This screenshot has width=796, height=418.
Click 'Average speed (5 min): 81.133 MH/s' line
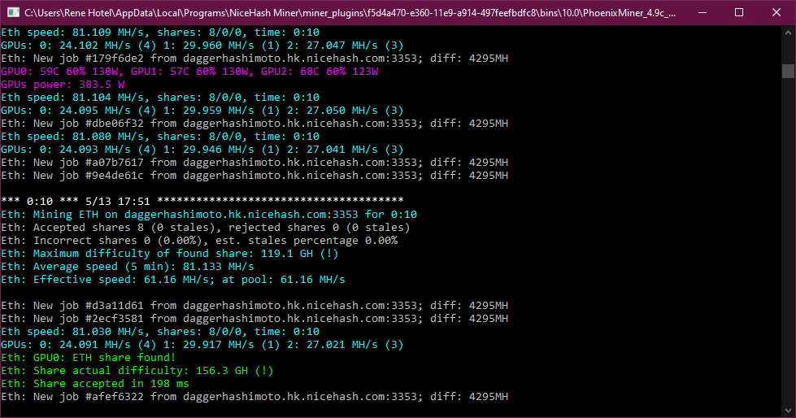128,267
